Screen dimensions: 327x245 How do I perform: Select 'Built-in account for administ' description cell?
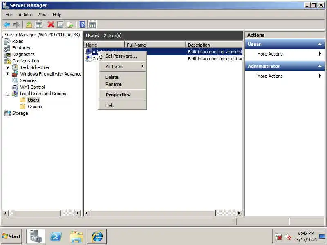click(x=215, y=52)
